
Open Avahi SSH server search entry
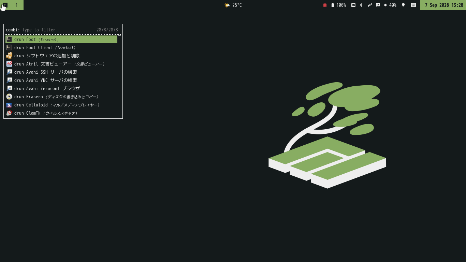pos(61,72)
